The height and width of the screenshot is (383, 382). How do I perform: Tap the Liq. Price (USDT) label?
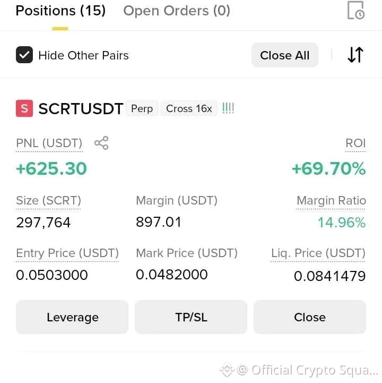coord(318,253)
